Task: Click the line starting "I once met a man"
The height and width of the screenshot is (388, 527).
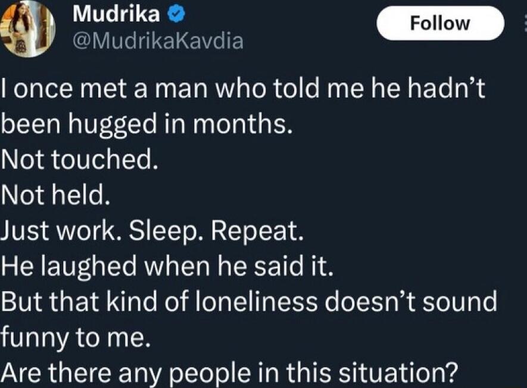Action: coord(244,89)
